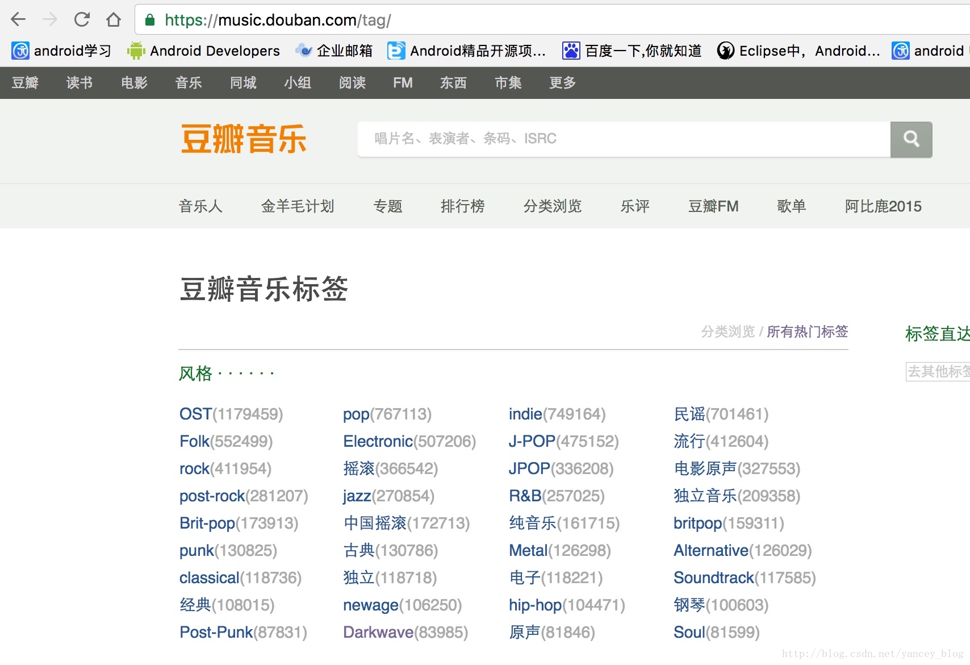Open the Android精品开源项 bookmark
The width and height of the screenshot is (970, 665).
[x=466, y=51]
